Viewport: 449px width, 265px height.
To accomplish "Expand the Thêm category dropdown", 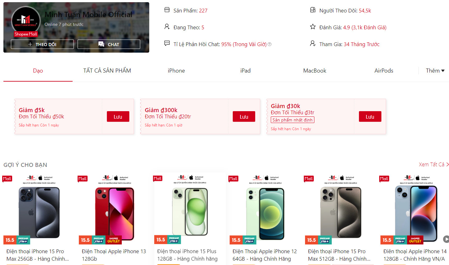I will click(435, 71).
